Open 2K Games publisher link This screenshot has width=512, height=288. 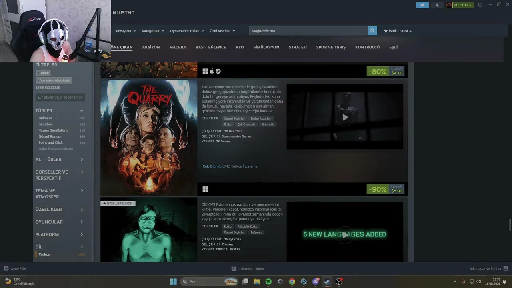pyautogui.click(x=223, y=141)
